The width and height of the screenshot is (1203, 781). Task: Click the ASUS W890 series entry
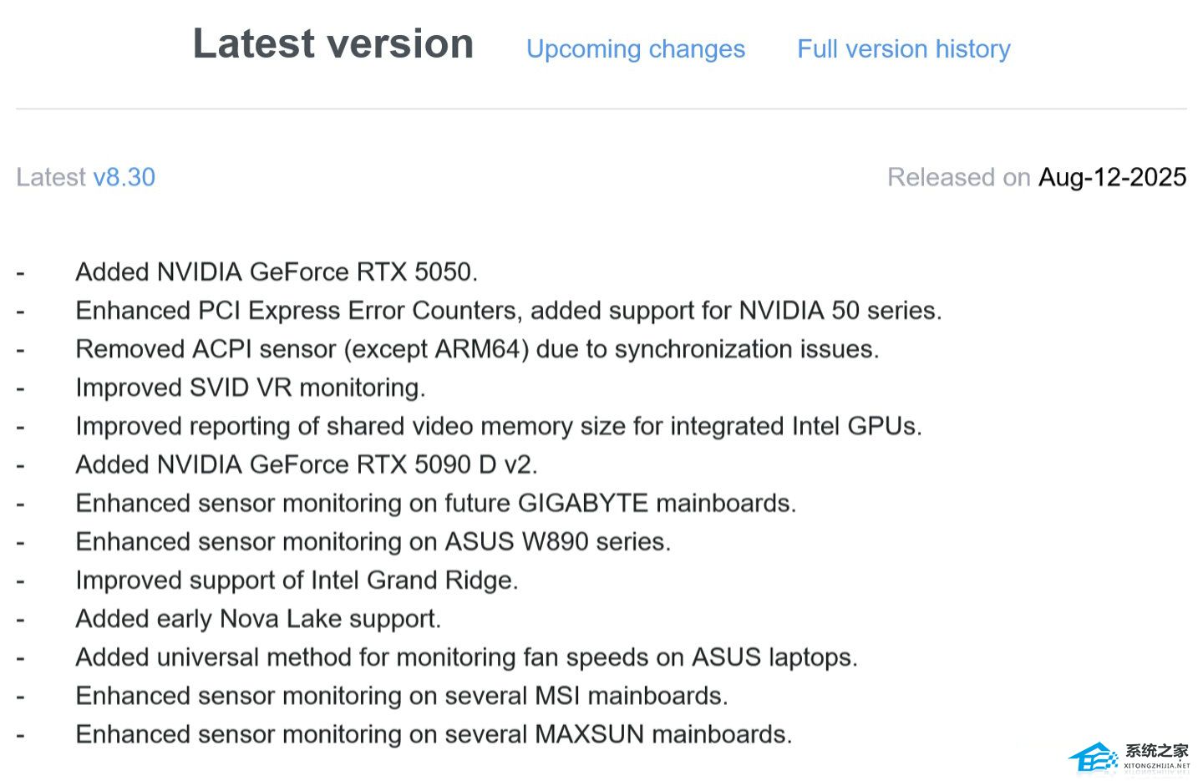pyautogui.click(x=373, y=541)
